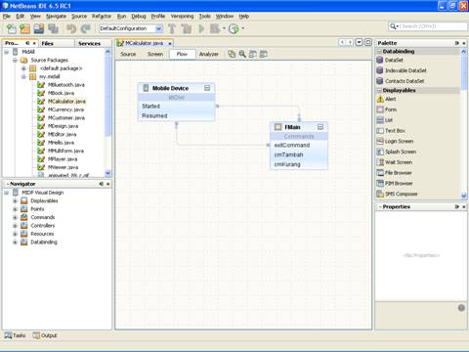Viewport: 469px width, 352px height.
Task: Click the Redo toolbar icon
Action: [x=85, y=29]
